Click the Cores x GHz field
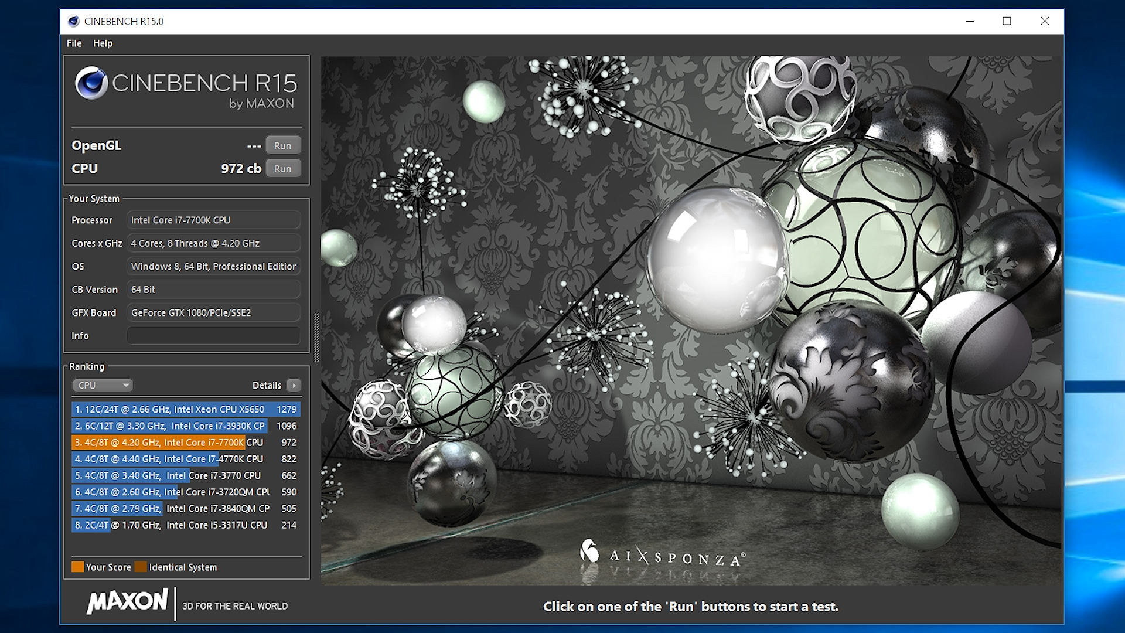1125x633 pixels. (x=214, y=243)
